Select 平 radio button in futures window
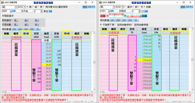The image size is (195, 103). coord(139,7)
